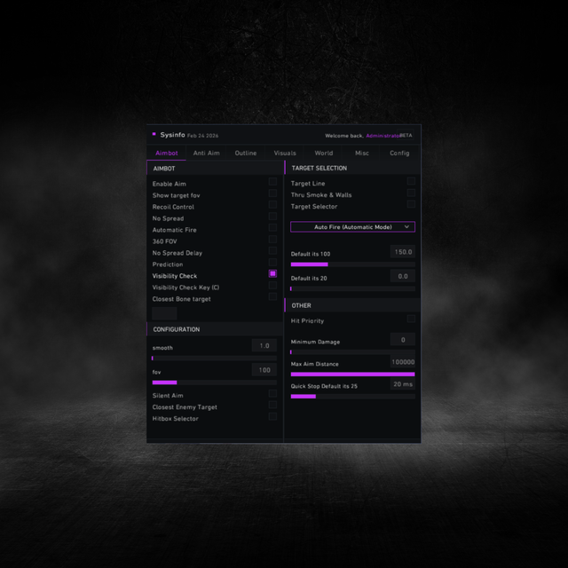This screenshot has height=568, width=568.
Task: Toggle the Prediction checkbox
Action: [272, 263]
